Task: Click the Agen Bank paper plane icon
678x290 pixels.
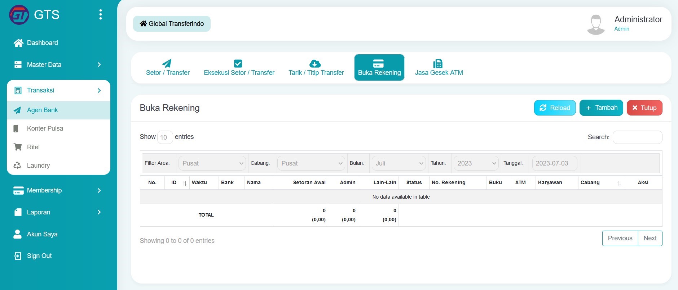Action: [17, 110]
